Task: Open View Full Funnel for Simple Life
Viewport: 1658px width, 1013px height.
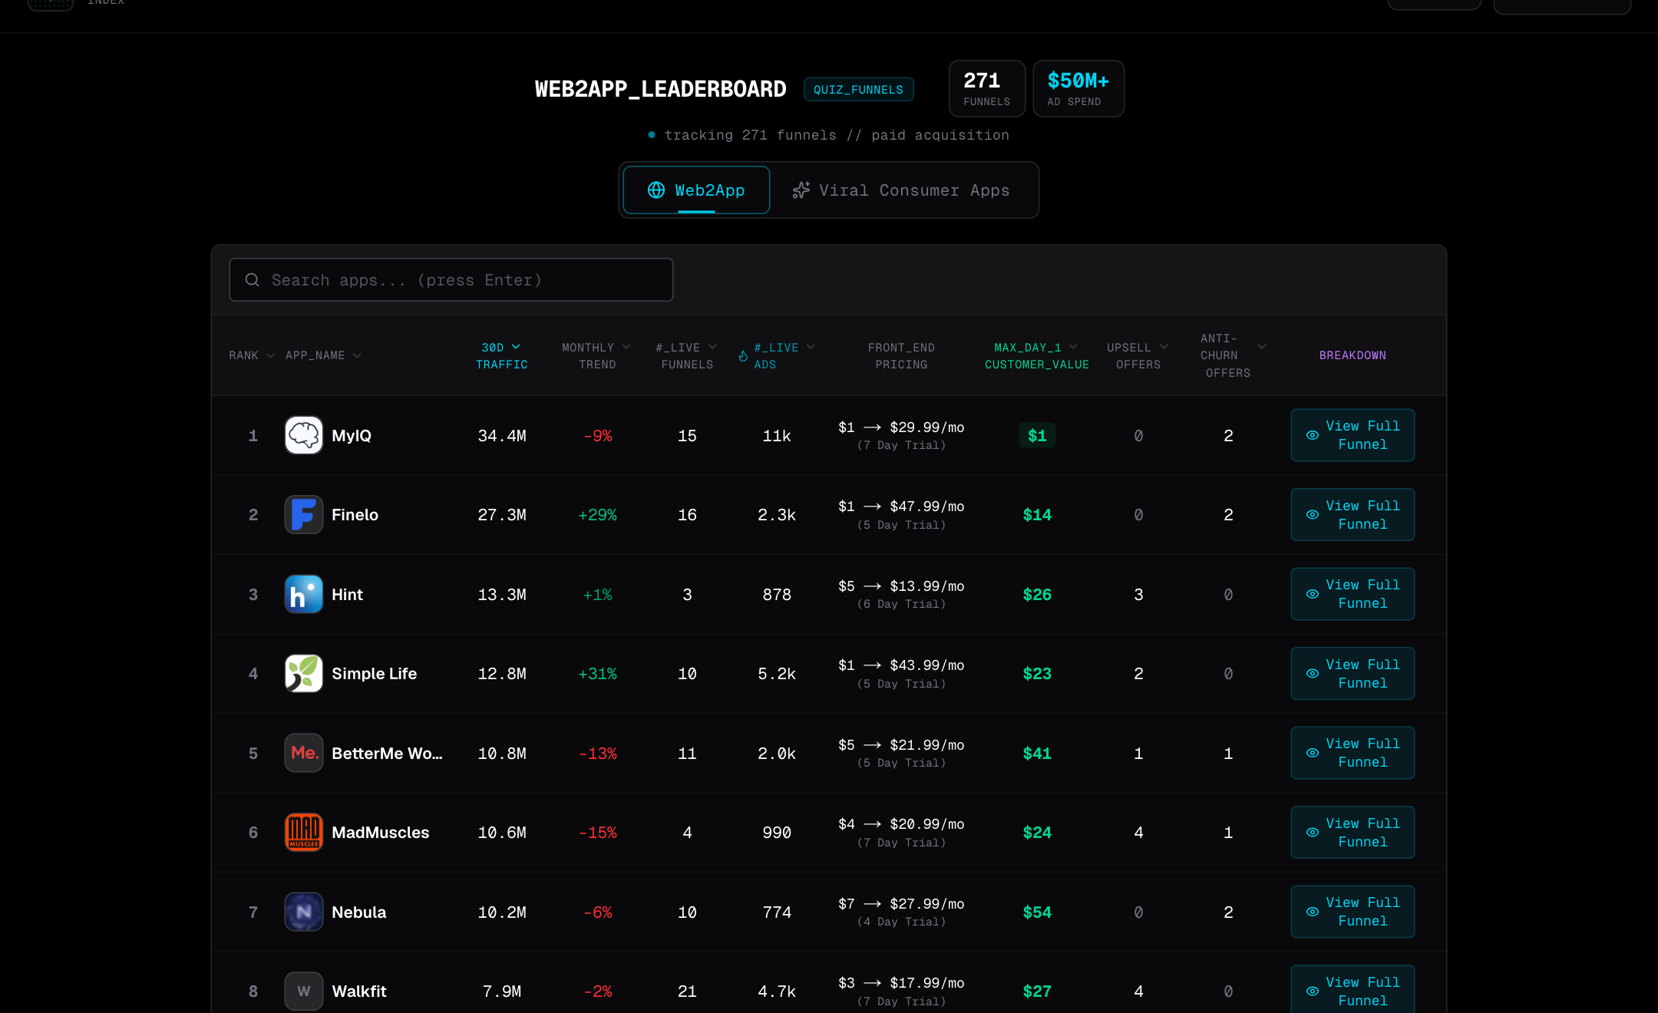Action: tap(1352, 674)
